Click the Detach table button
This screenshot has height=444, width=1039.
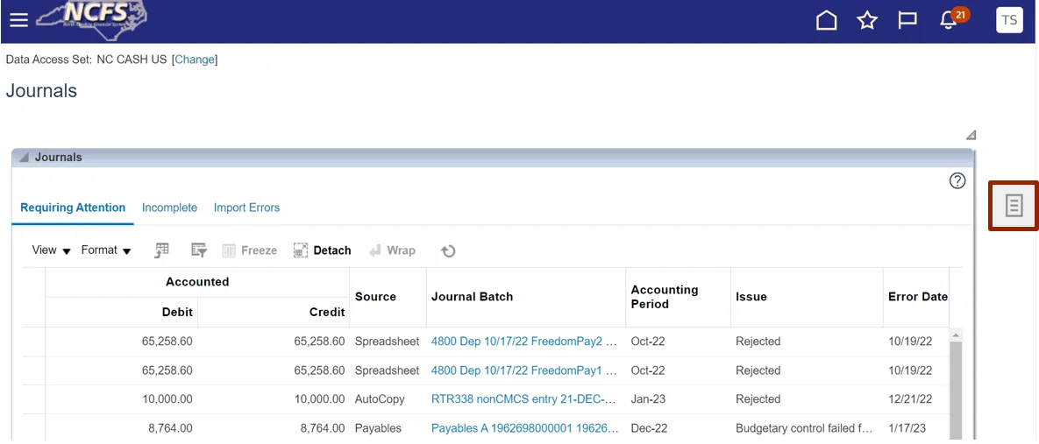322,250
